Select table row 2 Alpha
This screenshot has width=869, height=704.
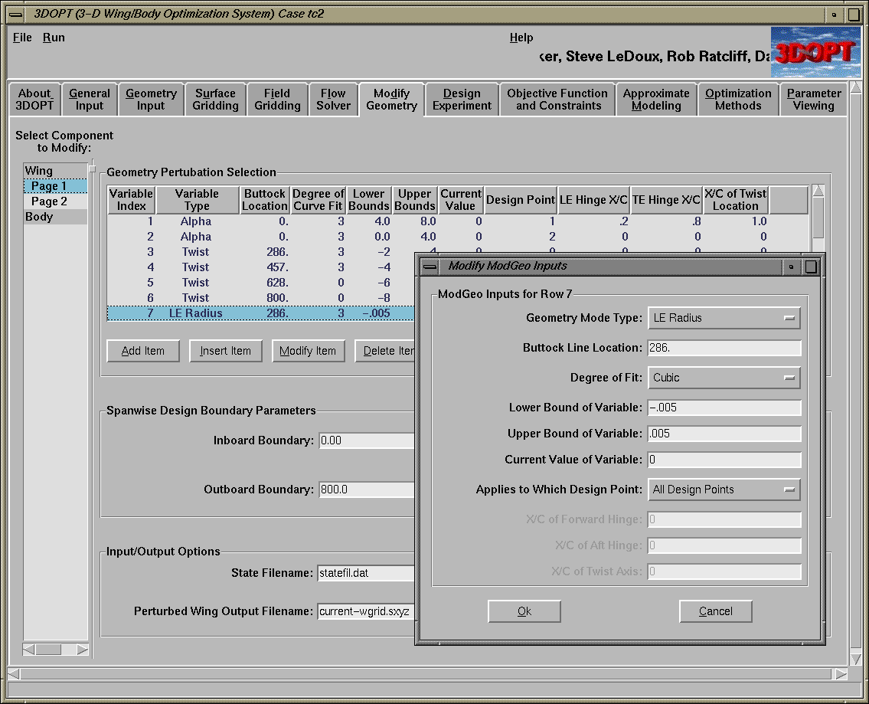[x=457, y=237]
